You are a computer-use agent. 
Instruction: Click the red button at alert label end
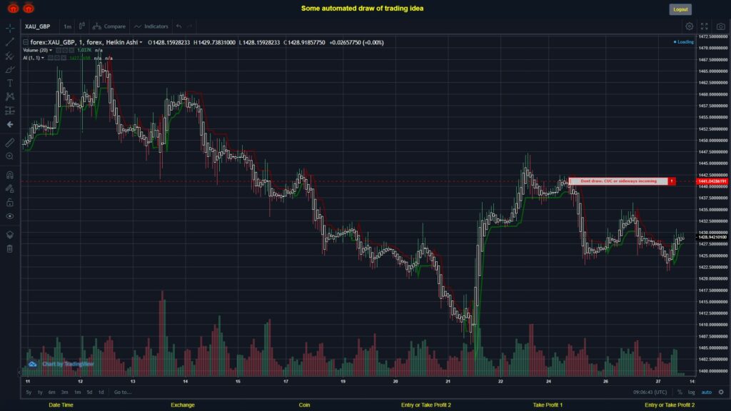(x=672, y=181)
